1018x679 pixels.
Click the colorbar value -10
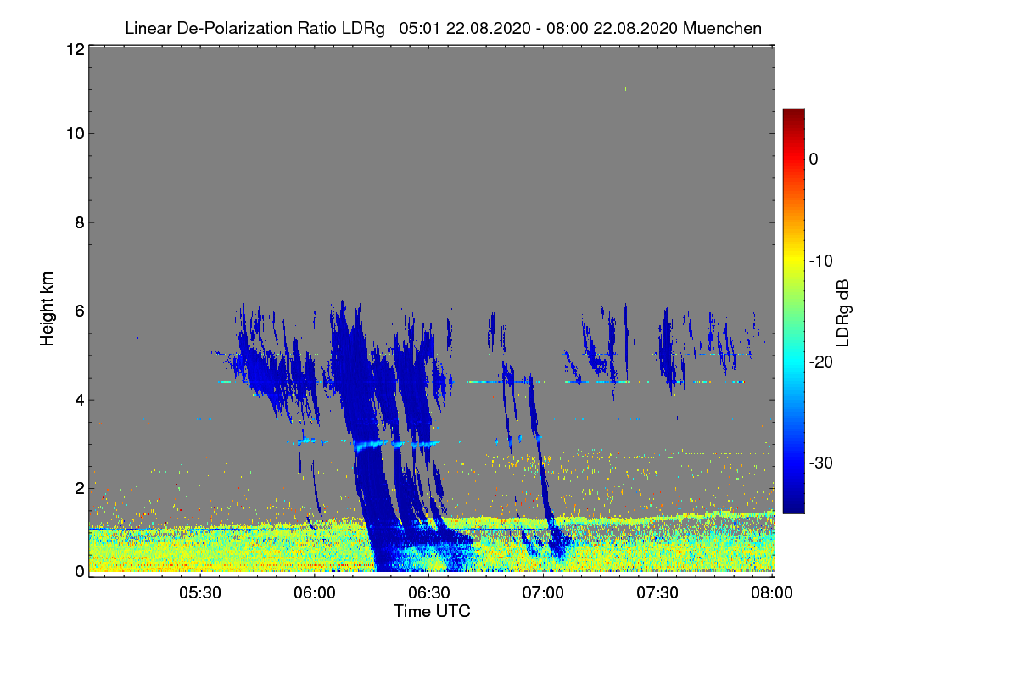click(x=820, y=261)
